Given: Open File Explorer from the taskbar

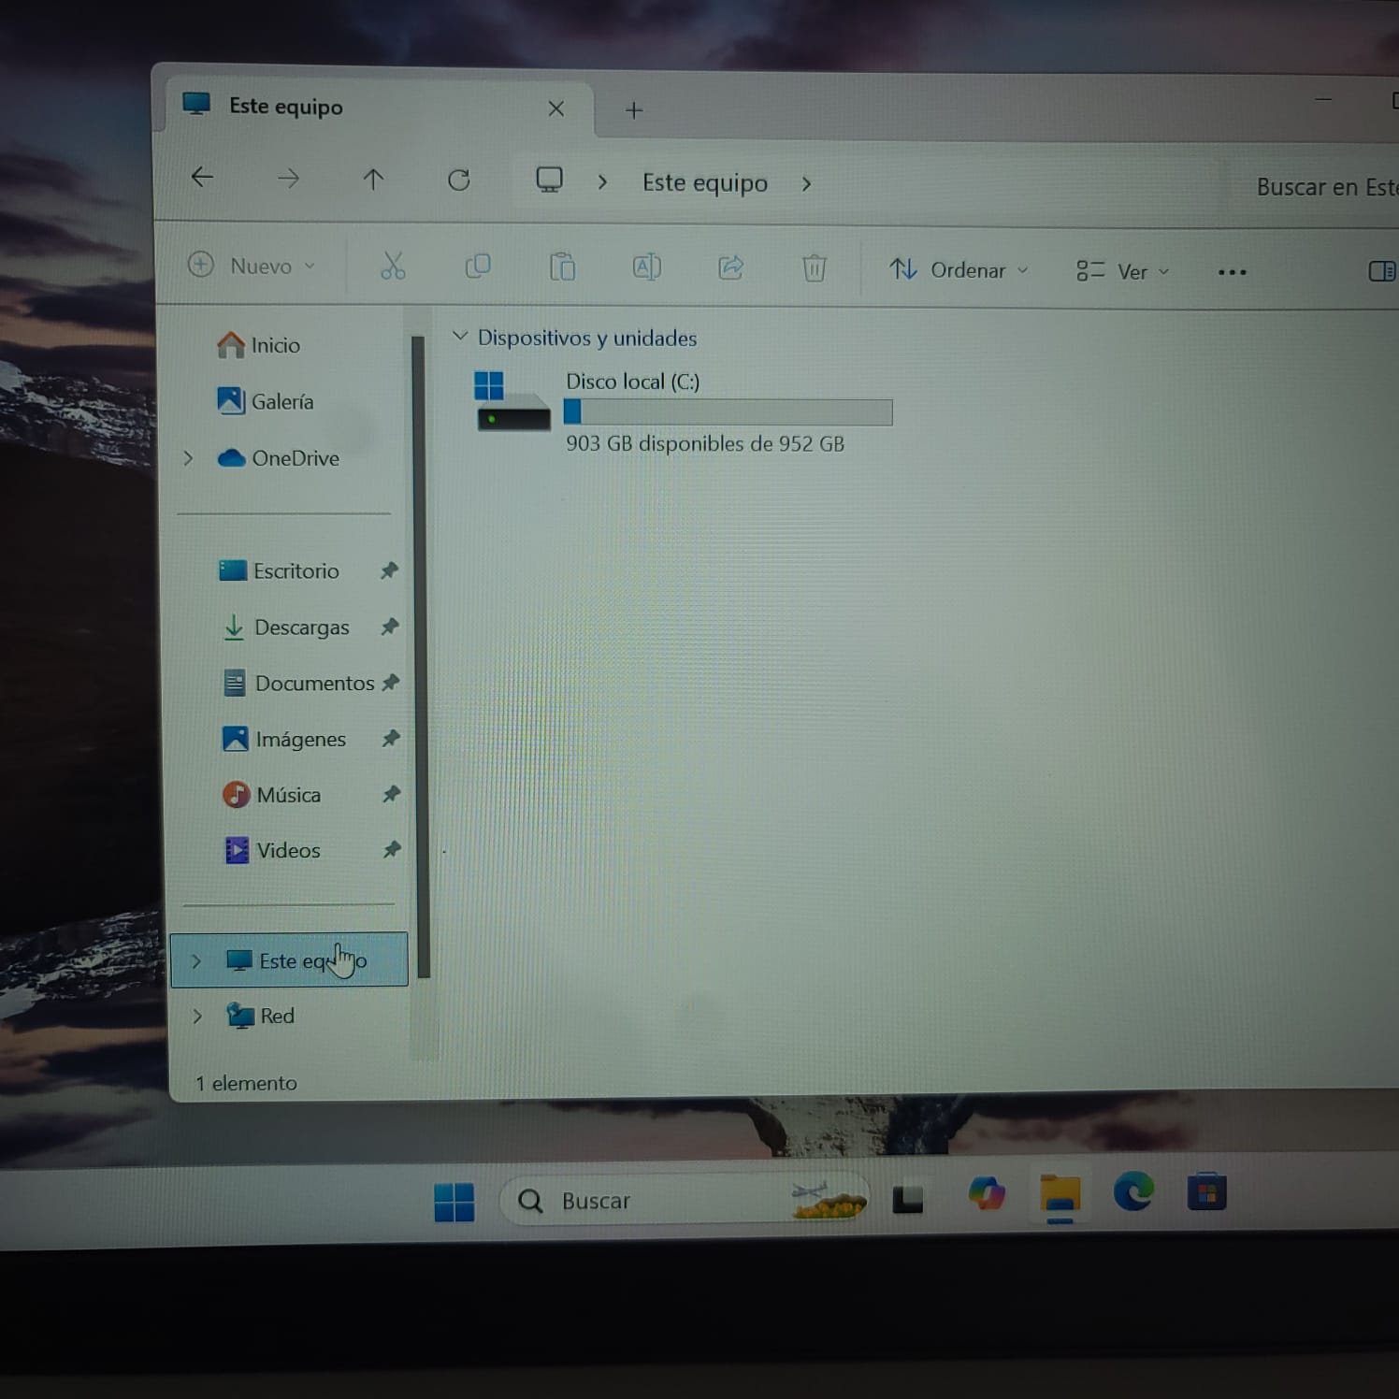Looking at the screenshot, I should tap(1060, 1194).
